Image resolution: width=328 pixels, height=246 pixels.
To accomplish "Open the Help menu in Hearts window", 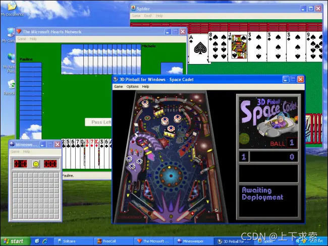I will click(33, 39).
